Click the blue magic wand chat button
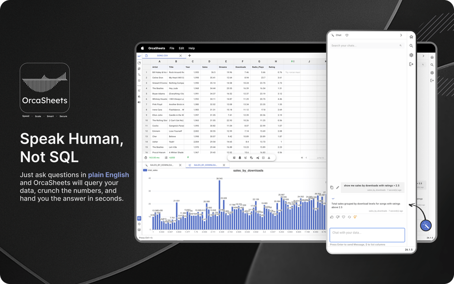Screen dimensions: 454x284 426,225
